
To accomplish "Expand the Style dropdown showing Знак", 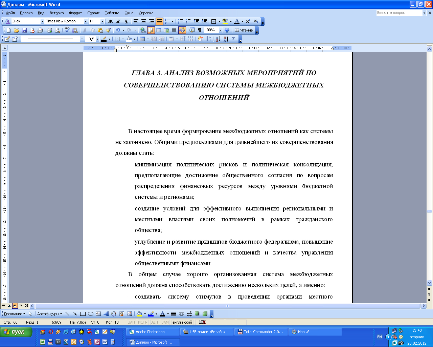I will [x=43, y=21].
